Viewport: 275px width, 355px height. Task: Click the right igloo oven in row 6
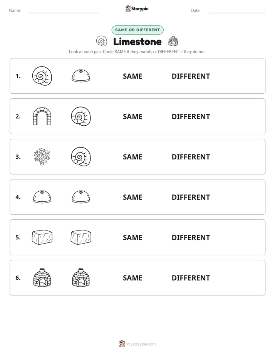click(81, 277)
